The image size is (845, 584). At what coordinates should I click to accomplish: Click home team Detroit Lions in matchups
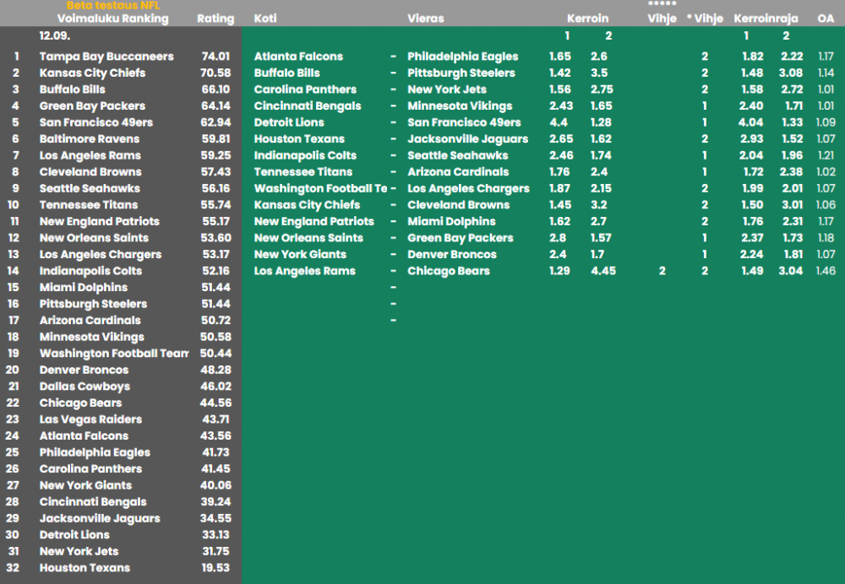click(x=289, y=122)
